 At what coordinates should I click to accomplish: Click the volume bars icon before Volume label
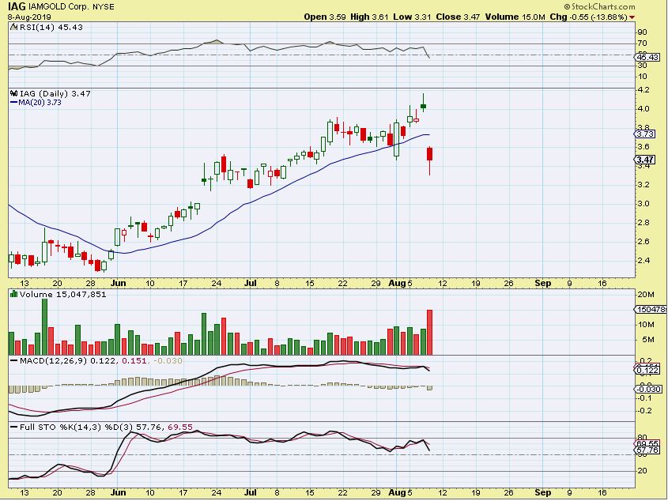click(x=14, y=294)
